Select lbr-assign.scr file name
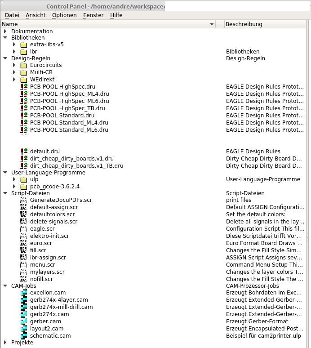Viewport: 311px width, 348px height. (x=48, y=258)
